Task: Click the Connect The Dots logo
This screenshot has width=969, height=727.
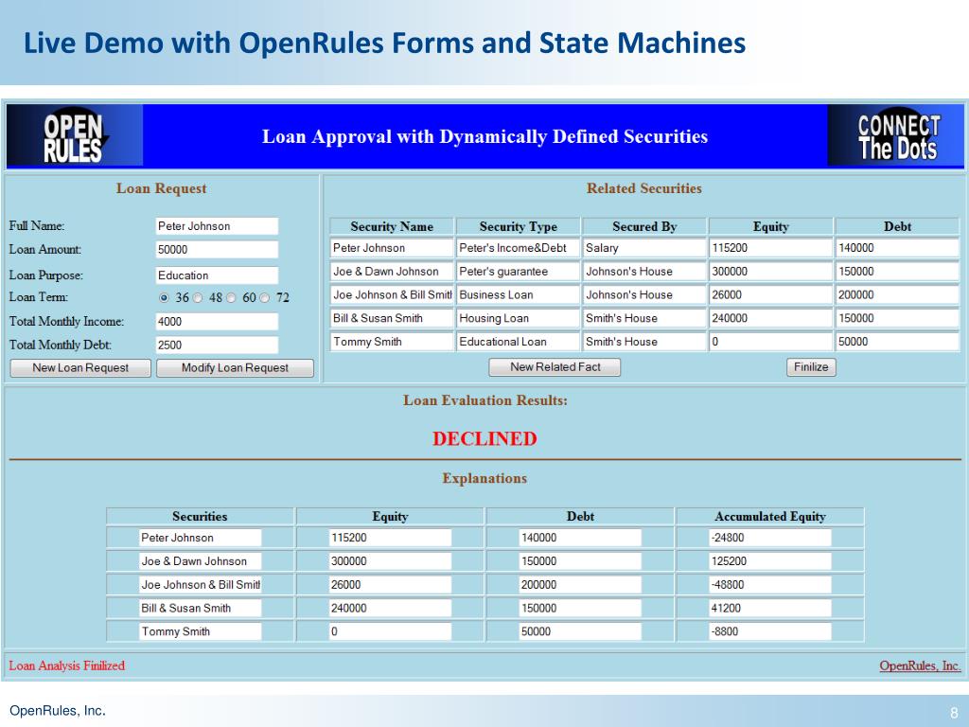Action: (895, 136)
